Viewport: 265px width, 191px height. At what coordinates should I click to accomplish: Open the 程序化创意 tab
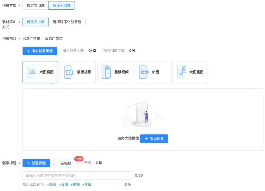[x=62, y=5]
